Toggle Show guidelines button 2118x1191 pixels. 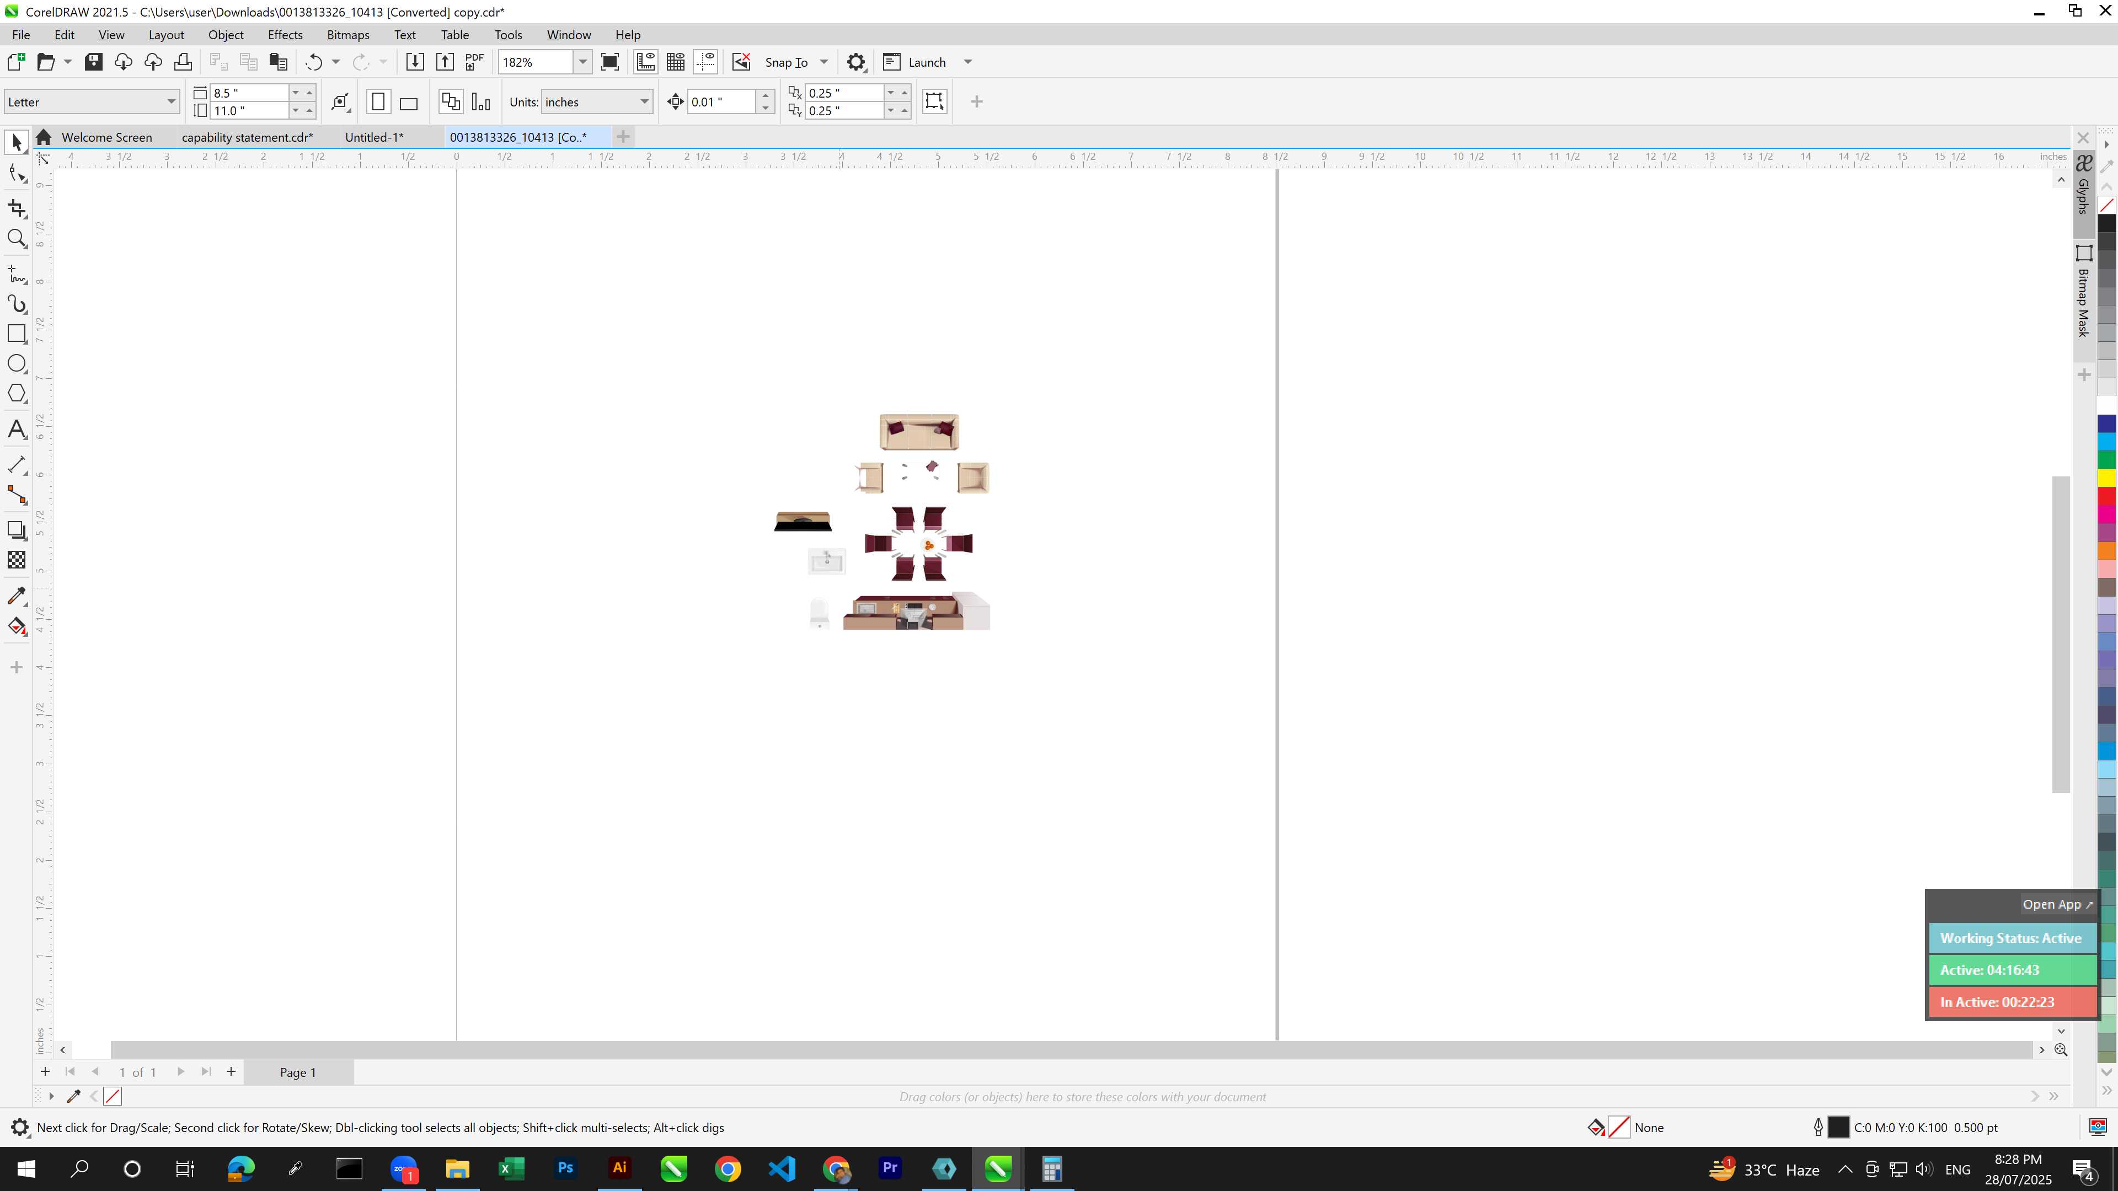(x=705, y=62)
